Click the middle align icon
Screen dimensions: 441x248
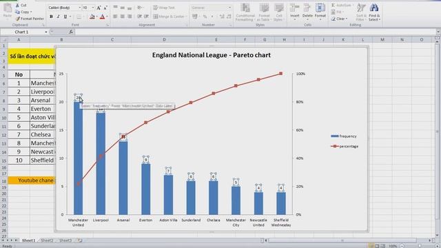[x=123, y=8]
